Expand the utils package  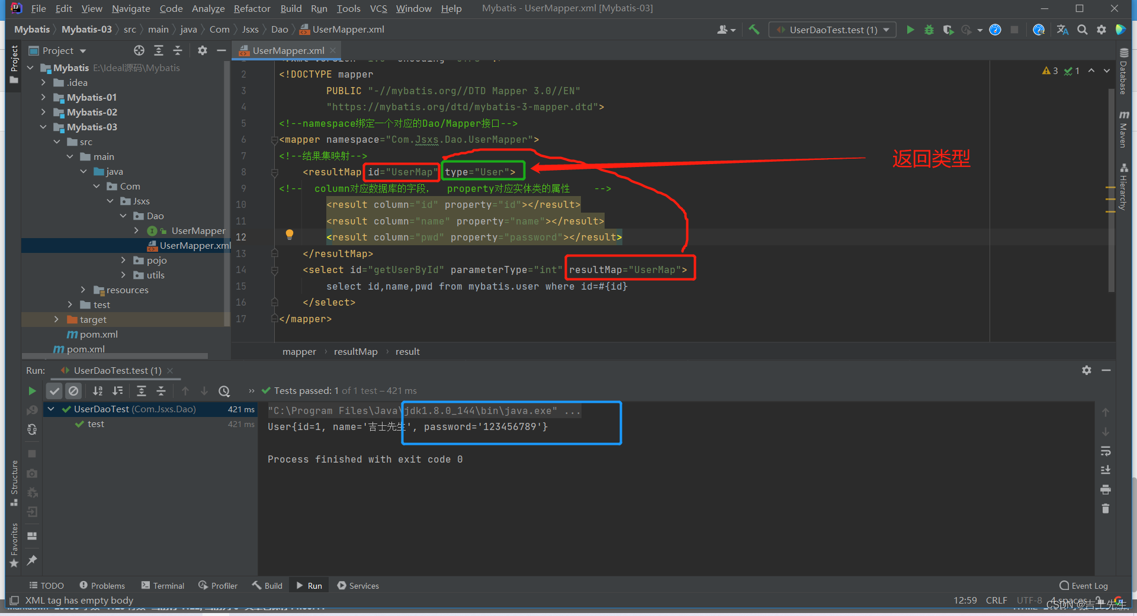123,275
